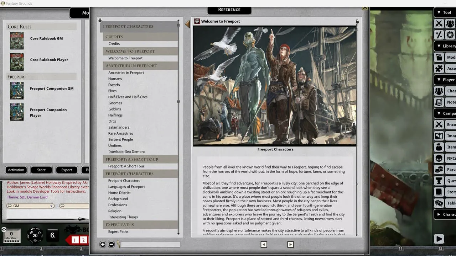Open the plus-minus Modifiers tool icon

[x=439, y=34]
